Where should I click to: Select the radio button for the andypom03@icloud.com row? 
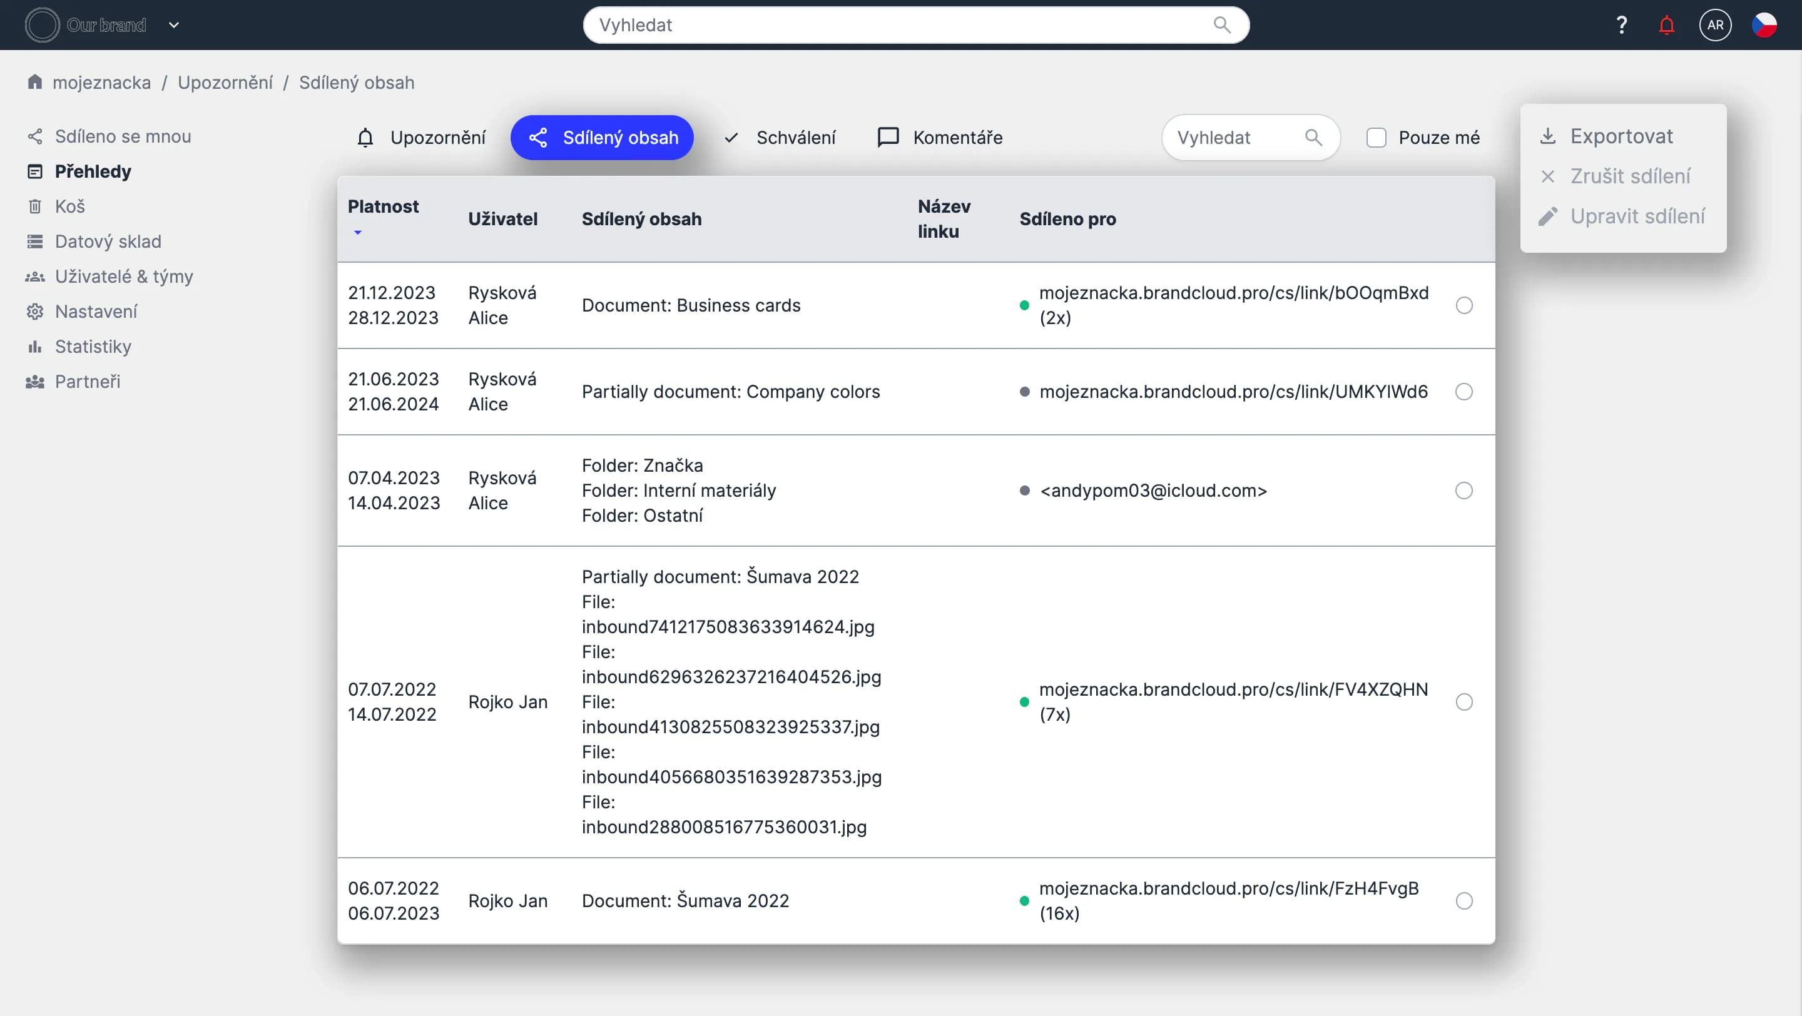pyautogui.click(x=1463, y=491)
